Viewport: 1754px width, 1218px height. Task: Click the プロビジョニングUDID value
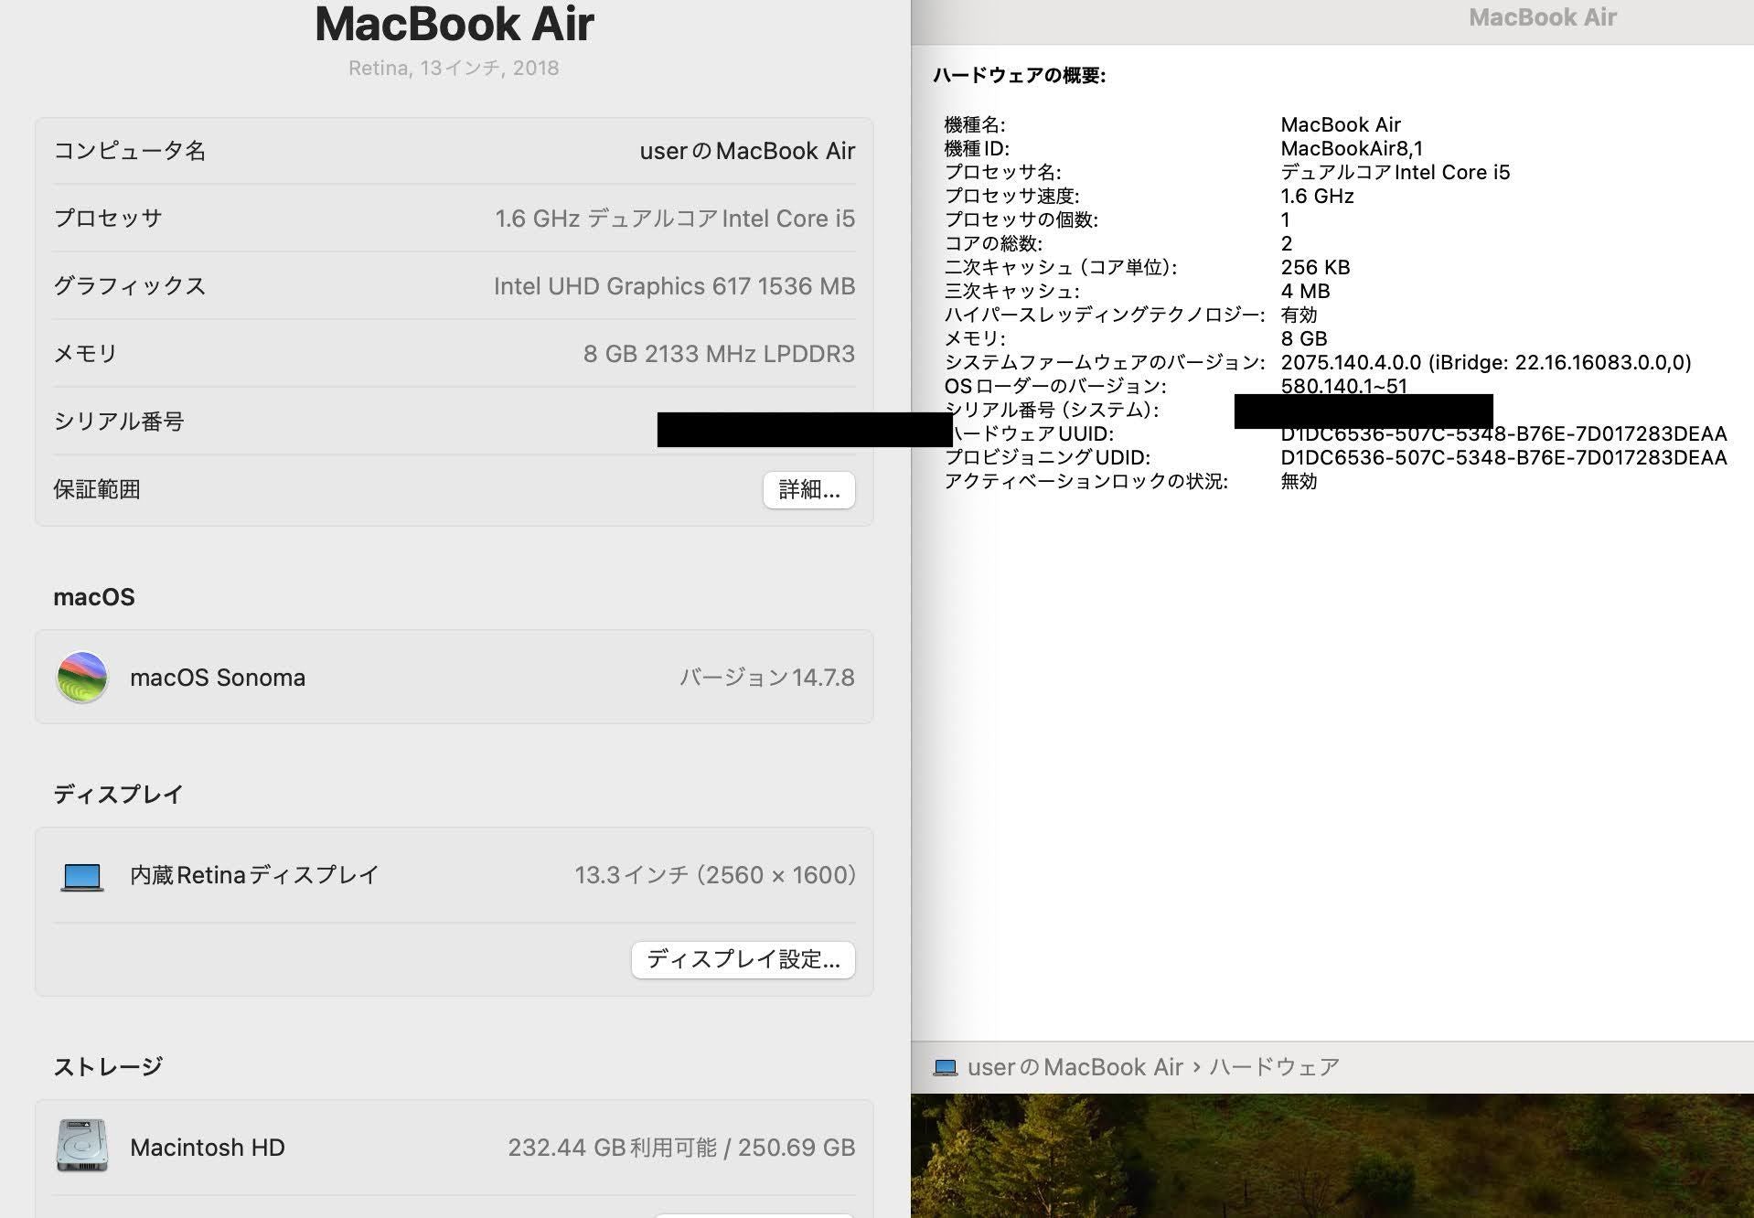(x=1503, y=458)
